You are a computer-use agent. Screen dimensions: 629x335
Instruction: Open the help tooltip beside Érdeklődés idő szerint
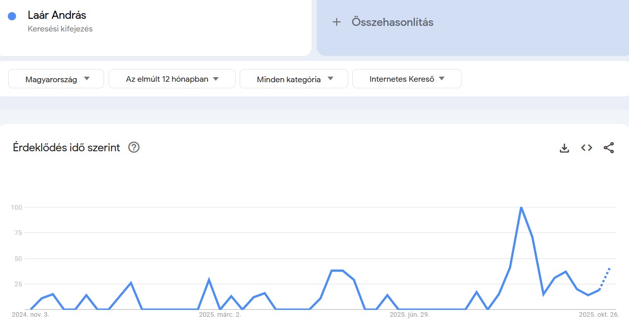point(133,147)
